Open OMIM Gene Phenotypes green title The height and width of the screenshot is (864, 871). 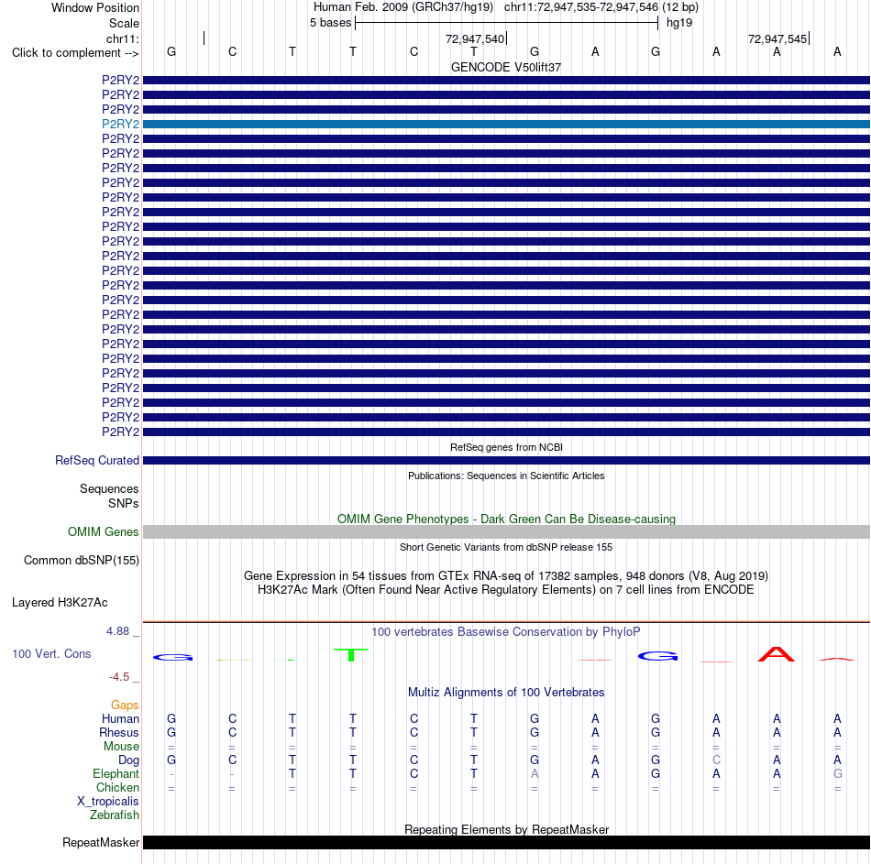[x=506, y=519]
